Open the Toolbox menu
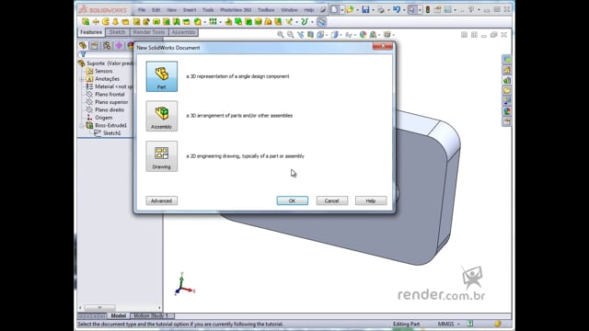The height and width of the screenshot is (331, 589). tap(266, 10)
